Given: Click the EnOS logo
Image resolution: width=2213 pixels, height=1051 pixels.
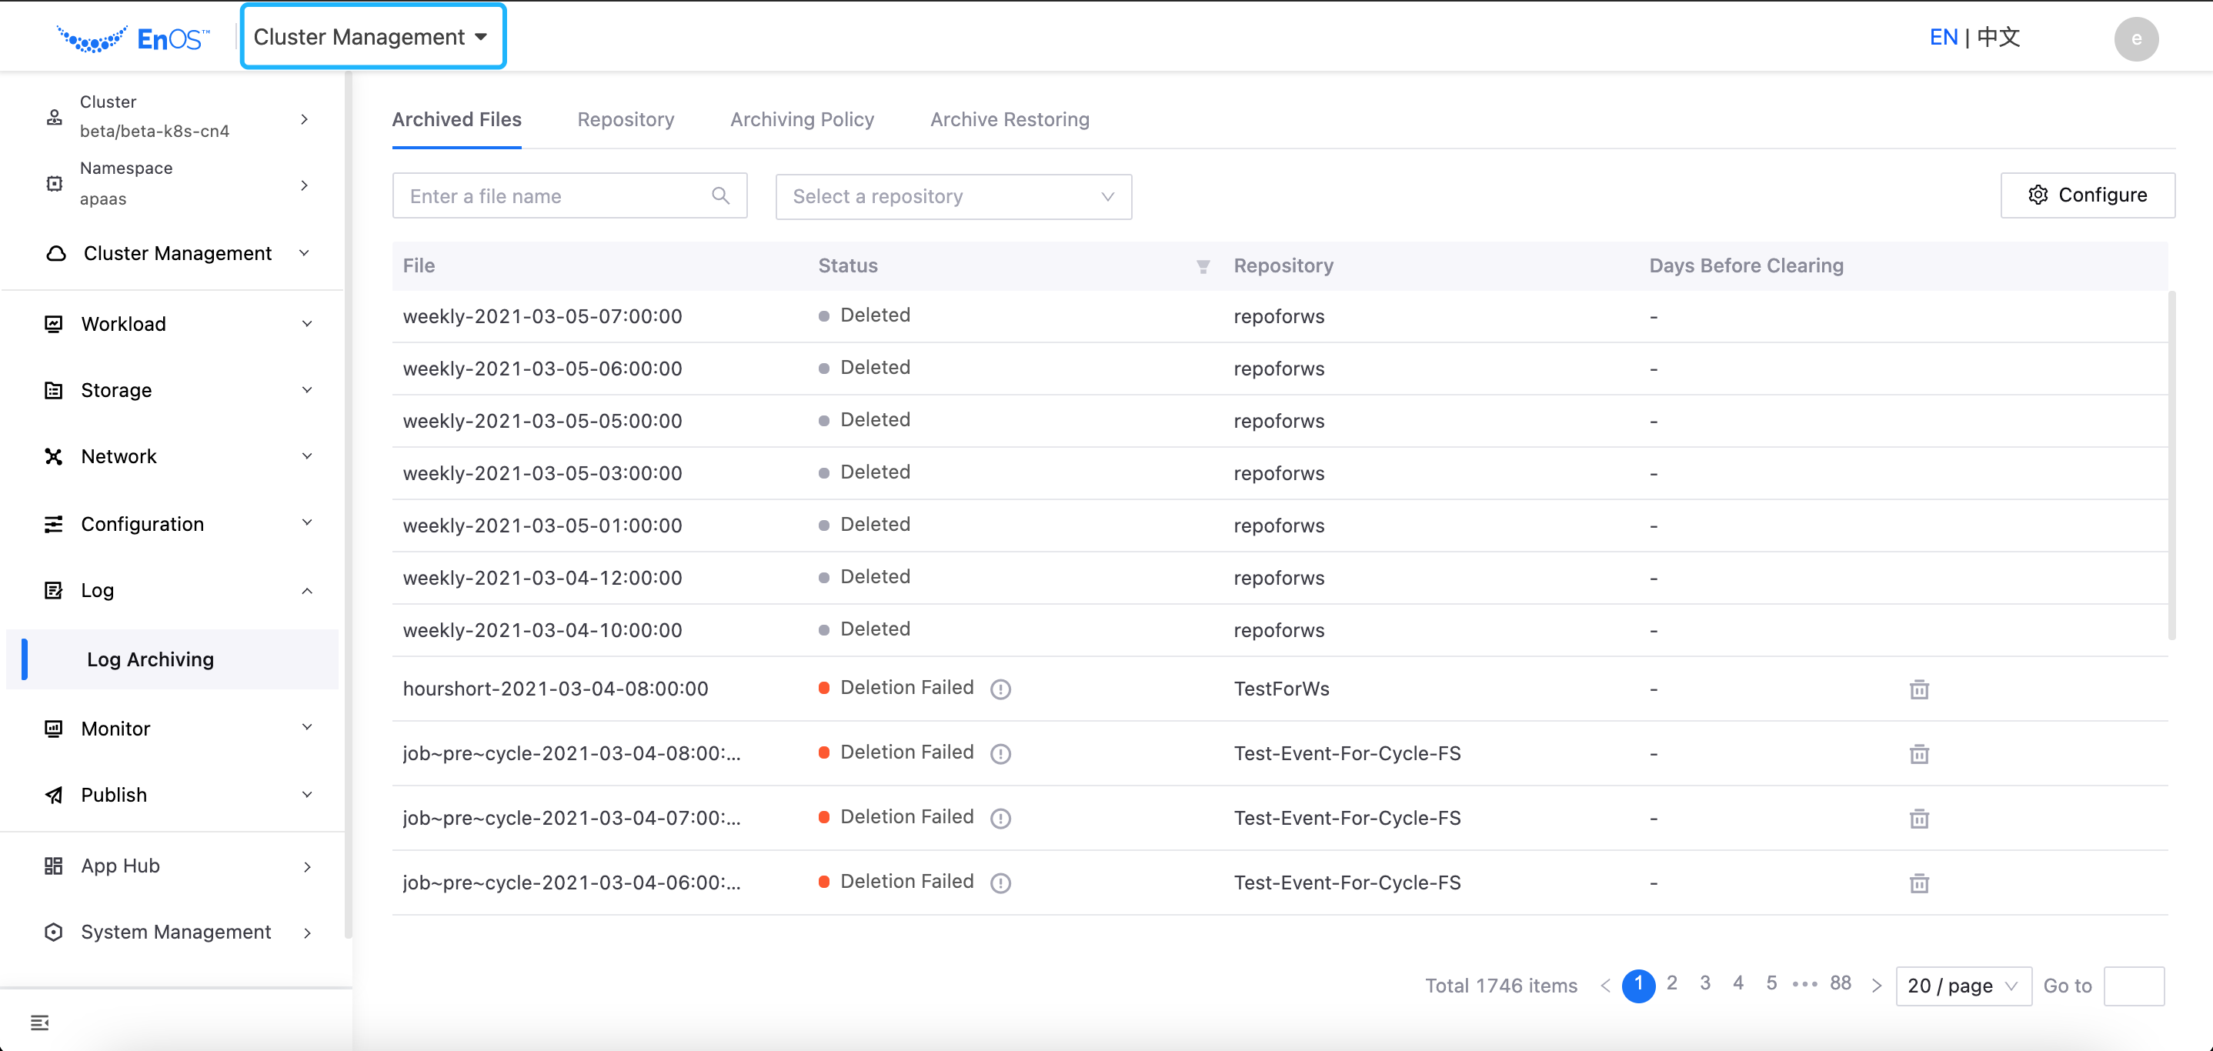Looking at the screenshot, I should click(133, 38).
